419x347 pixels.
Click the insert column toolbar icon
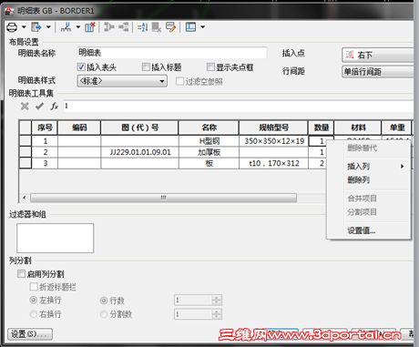[x=66, y=27]
